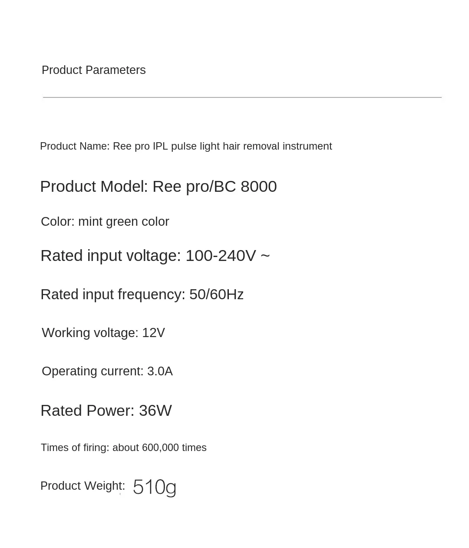This screenshot has width=469, height=548.
Task: Click the 36W power value
Action: pos(155,411)
